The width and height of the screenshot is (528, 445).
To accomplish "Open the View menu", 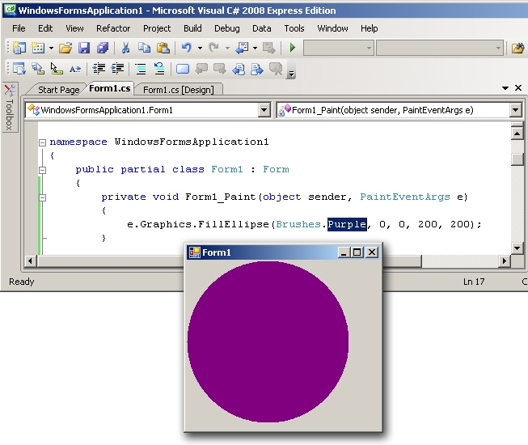I will click(x=74, y=28).
